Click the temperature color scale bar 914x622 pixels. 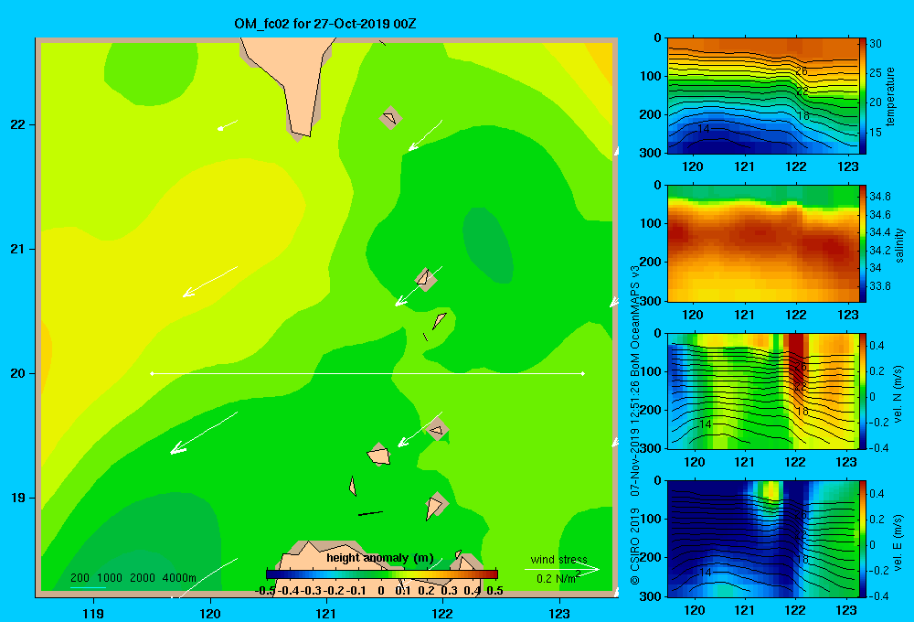tap(862, 96)
